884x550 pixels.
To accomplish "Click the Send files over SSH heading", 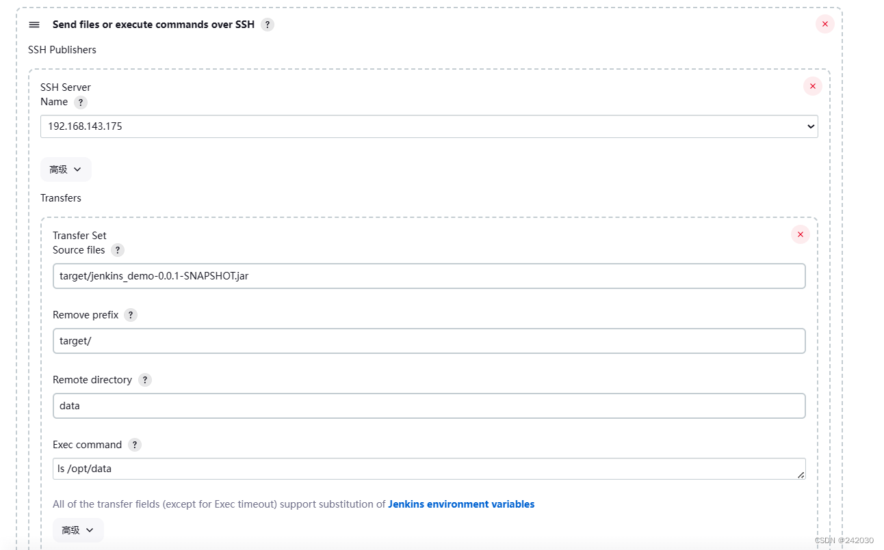I will [x=153, y=25].
